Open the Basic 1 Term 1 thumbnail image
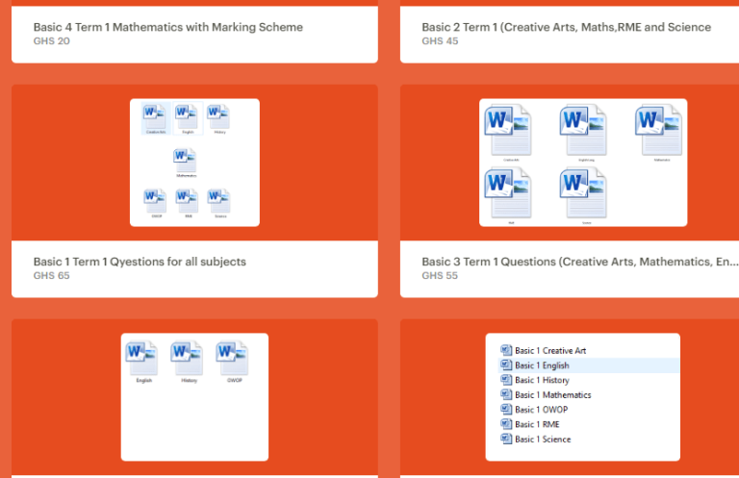Screen dimensions: 739x478 (194, 163)
